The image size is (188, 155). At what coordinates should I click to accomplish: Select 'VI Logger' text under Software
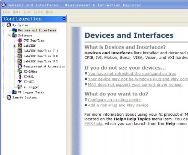[31, 87]
